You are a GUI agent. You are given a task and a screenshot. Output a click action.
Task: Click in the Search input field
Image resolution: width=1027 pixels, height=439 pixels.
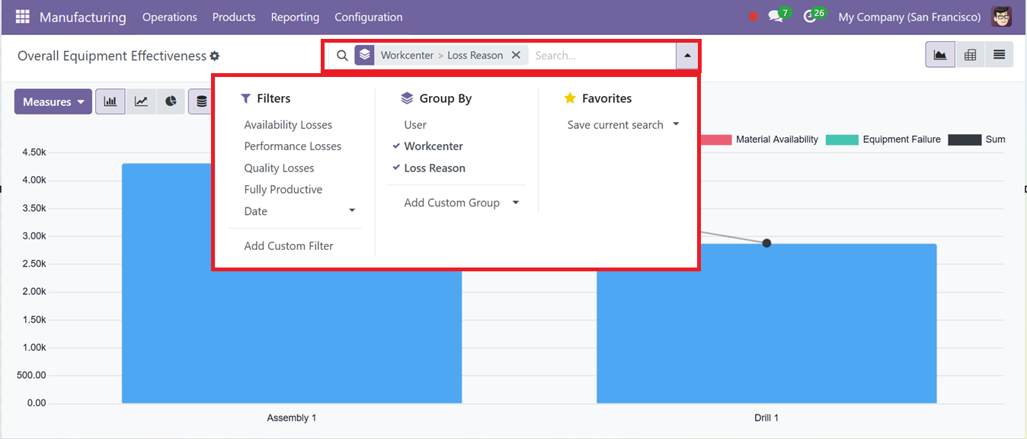602,55
